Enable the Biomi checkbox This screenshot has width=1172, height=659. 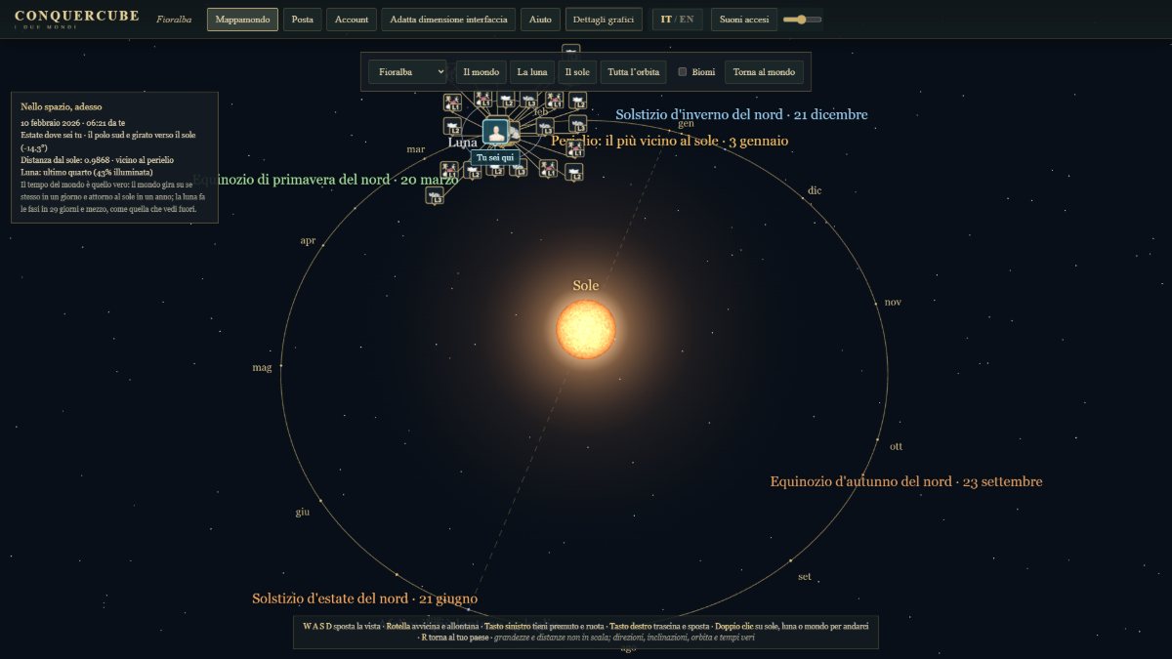(683, 71)
